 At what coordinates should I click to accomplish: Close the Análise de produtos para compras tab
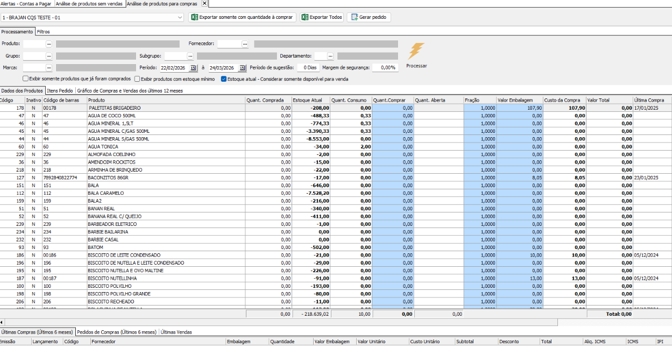(x=204, y=3)
